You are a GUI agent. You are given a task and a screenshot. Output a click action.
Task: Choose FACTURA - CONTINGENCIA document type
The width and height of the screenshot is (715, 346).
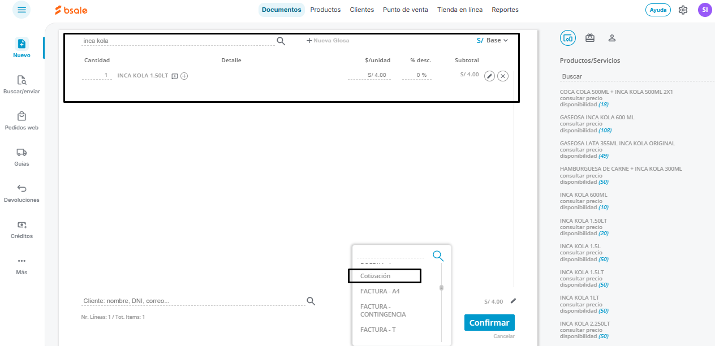pos(383,310)
